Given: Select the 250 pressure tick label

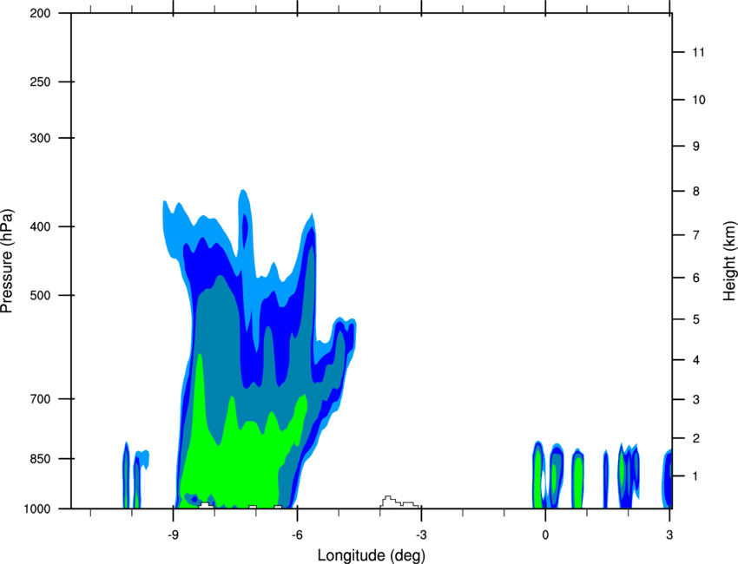Looking at the screenshot, I should [x=41, y=82].
